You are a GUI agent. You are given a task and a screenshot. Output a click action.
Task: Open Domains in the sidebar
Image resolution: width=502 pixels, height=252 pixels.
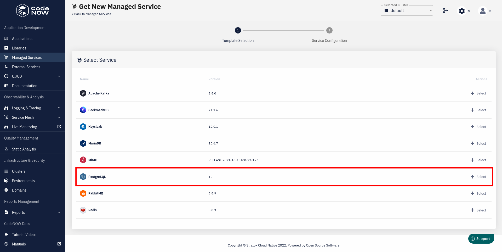pos(33,190)
